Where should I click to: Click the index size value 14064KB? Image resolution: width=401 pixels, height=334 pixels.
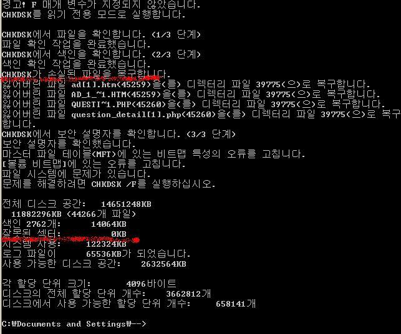[109, 224]
